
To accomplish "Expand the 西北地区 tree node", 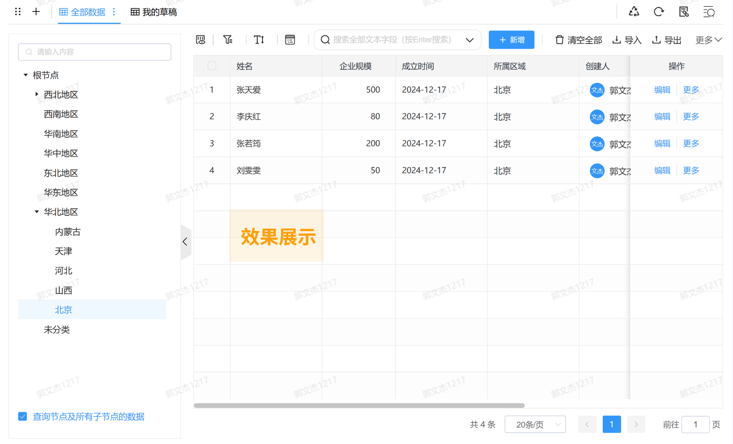I will coord(37,94).
